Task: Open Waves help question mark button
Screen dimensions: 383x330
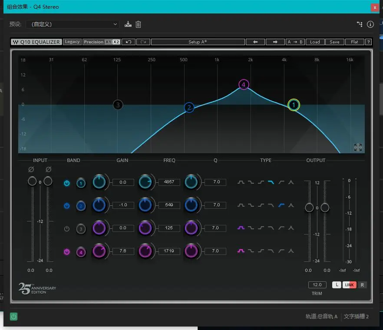Action: (368, 42)
